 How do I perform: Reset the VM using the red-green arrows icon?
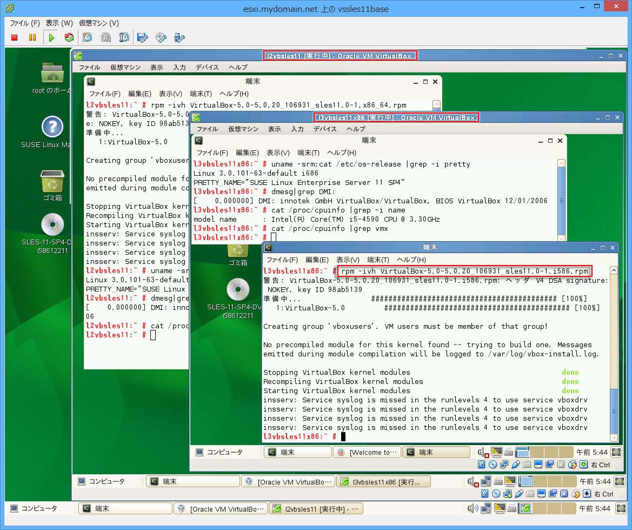click(x=69, y=37)
